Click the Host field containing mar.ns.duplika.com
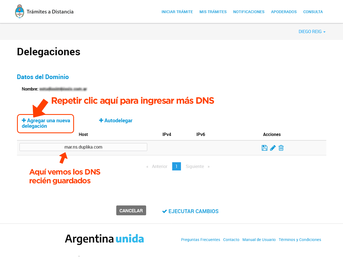The width and height of the screenshot is (343, 267). pyautogui.click(x=83, y=147)
